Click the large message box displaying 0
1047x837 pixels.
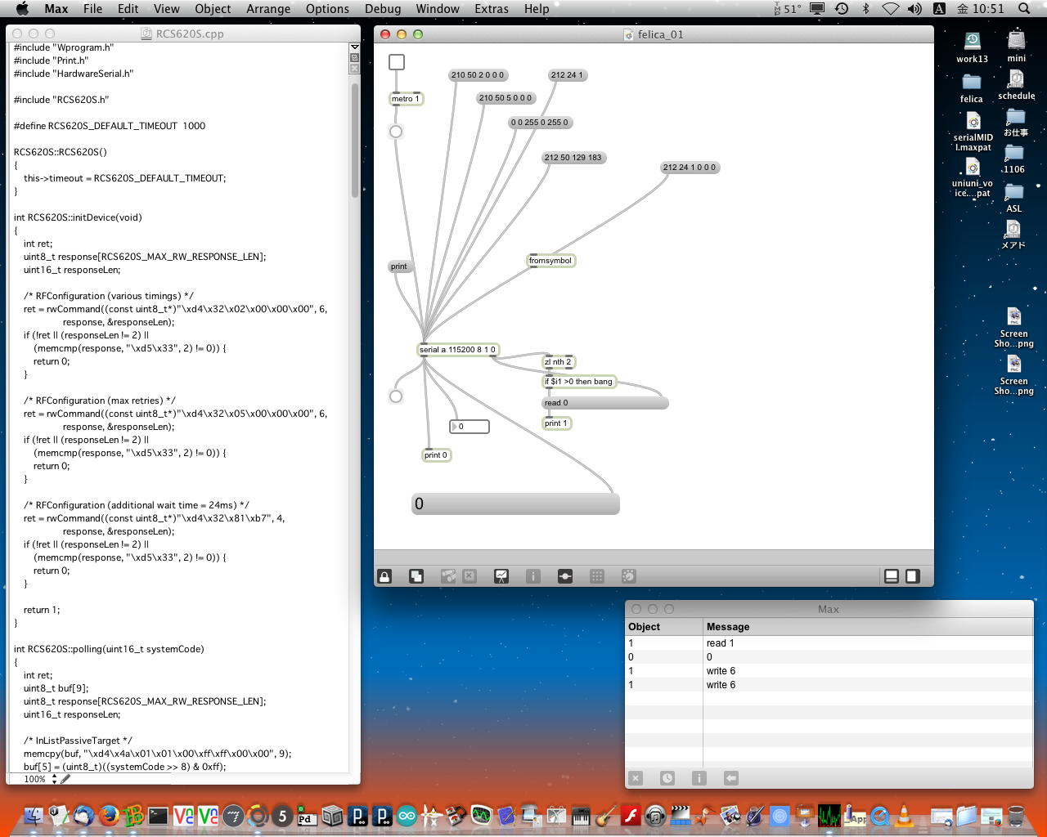coord(515,504)
